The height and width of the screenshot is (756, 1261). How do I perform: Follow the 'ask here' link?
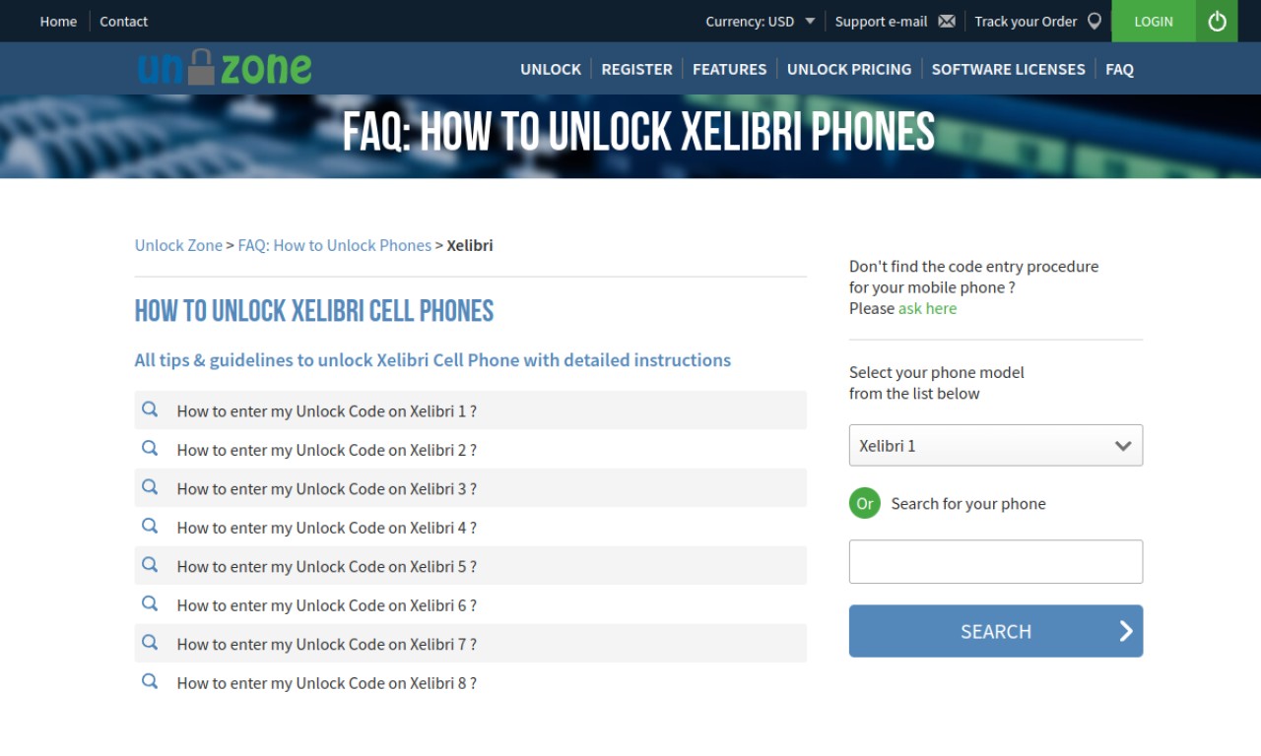(927, 308)
